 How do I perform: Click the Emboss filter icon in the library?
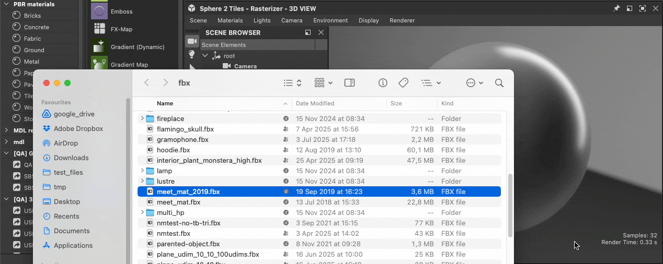click(x=99, y=11)
